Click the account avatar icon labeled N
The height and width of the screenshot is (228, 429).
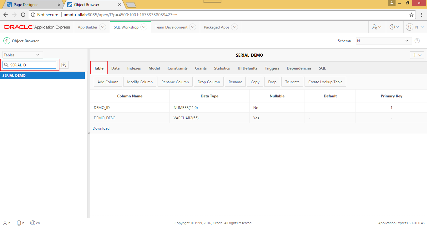click(412, 27)
